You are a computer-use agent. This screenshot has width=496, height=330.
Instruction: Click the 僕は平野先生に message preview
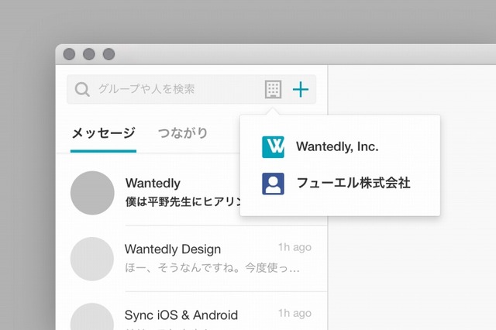184,201
